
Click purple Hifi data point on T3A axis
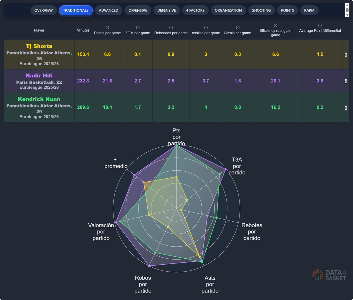point(226,169)
